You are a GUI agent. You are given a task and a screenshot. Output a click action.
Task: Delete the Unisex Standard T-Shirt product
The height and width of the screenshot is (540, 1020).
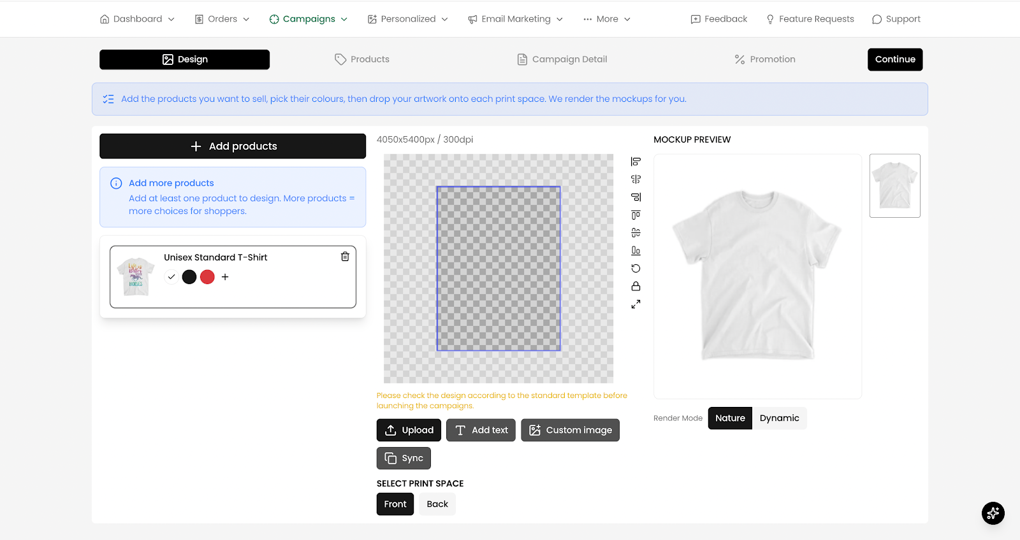[345, 257]
